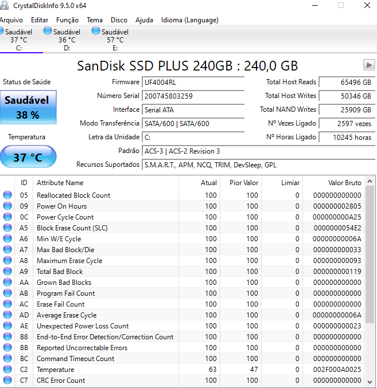
Task: Click the status icon for End-to-End Error Detection
Action: pyautogui.click(x=7, y=336)
